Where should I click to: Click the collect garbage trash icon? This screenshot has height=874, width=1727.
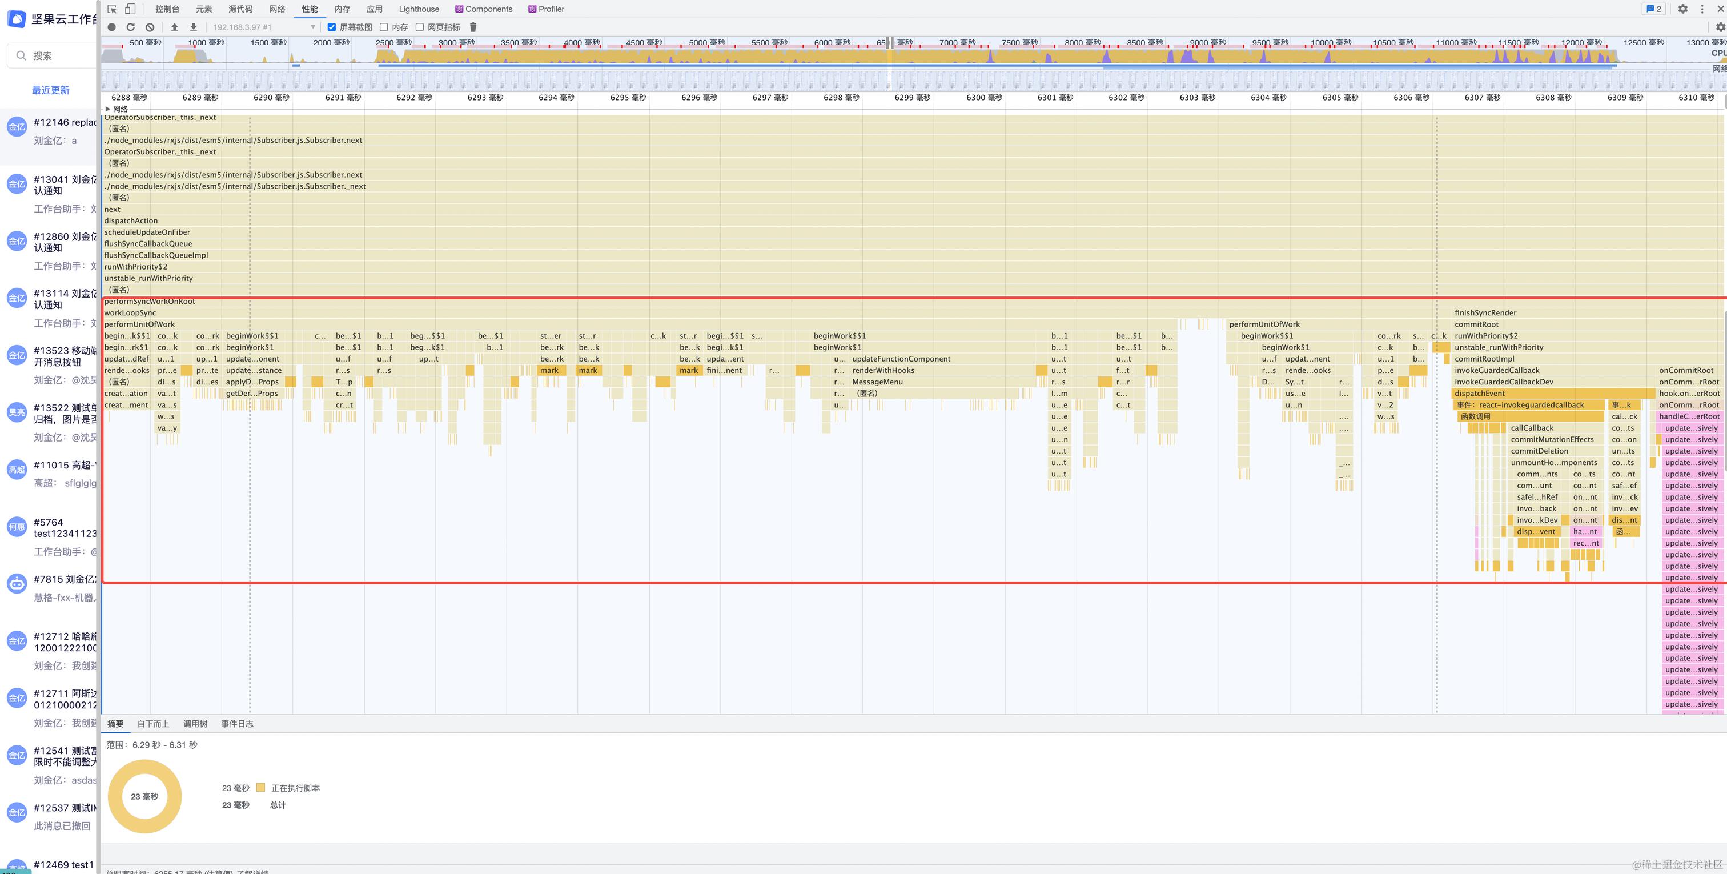pyautogui.click(x=473, y=27)
